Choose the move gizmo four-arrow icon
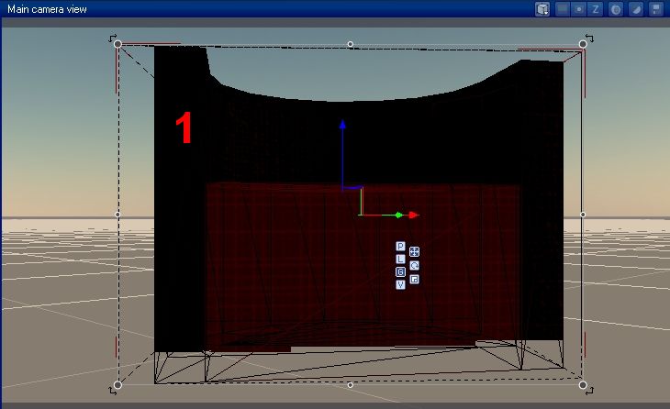The height and width of the screenshot is (409, 670). point(414,252)
